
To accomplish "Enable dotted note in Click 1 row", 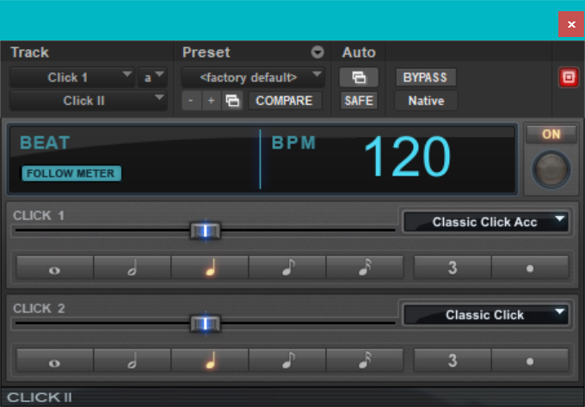I will [x=530, y=268].
